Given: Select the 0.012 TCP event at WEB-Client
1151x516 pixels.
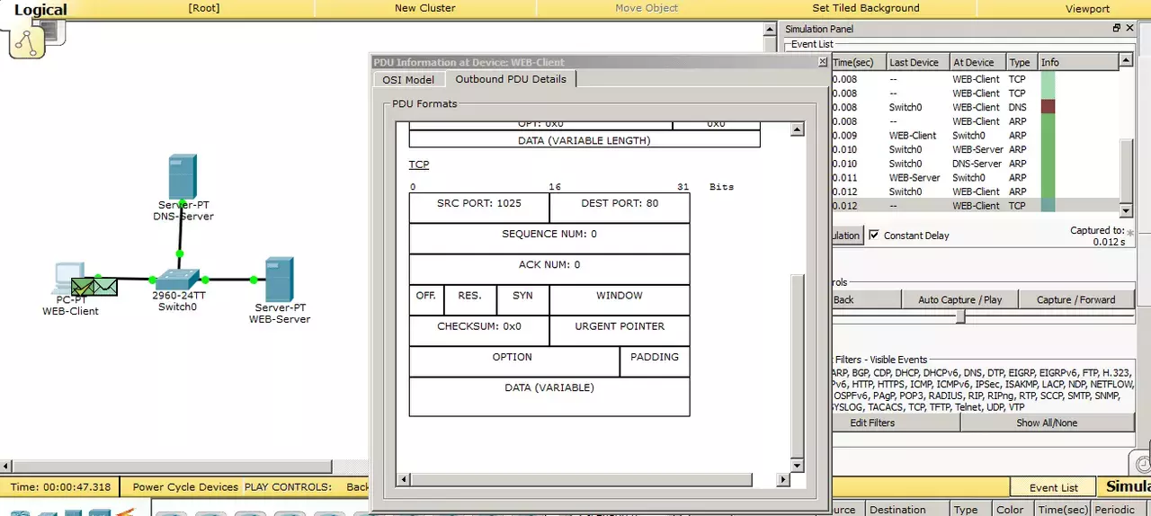Looking at the screenshot, I should pos(975,206).
